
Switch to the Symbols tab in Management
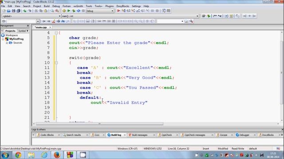point(22,31)
